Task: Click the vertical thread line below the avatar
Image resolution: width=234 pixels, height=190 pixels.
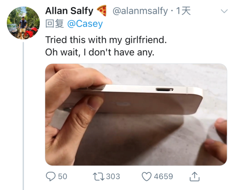Action: pyautogui.click(x=23, y=116)
